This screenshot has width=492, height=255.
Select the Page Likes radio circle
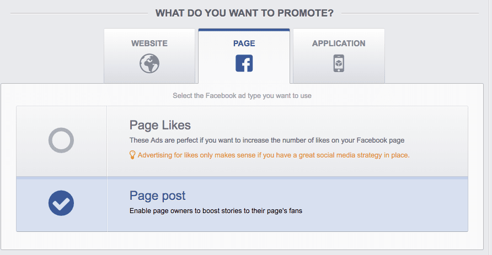(x=61, y=140)
